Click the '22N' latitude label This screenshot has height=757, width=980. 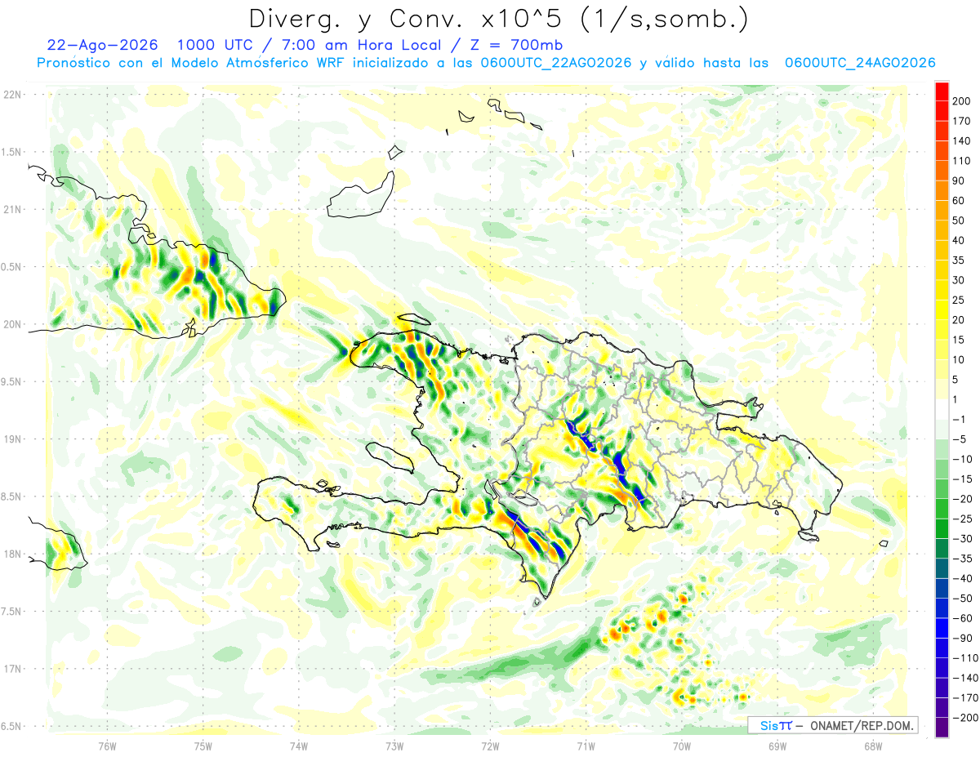(11, 95)
